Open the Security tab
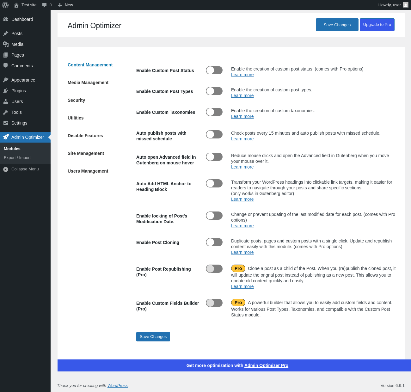Viewport: 411px width, 392px height. 76,100
